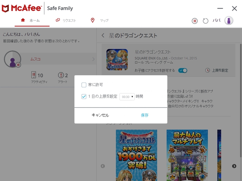Open the 1900万DL突破 screenshot
The width and height of the screenshot is (242, 181).
pos(136,155)
